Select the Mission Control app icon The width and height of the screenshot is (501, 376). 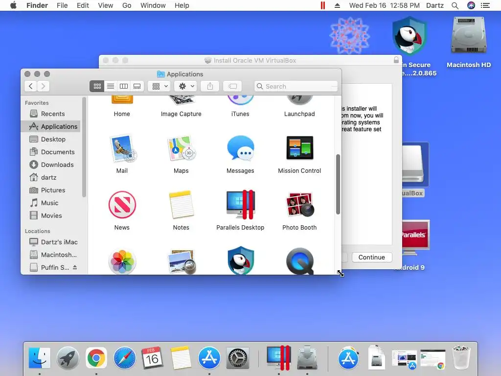(299, 148)
